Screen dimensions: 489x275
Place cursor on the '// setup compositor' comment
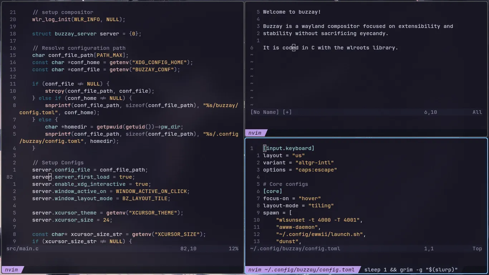pyautogui.click(x=63, y=12)
